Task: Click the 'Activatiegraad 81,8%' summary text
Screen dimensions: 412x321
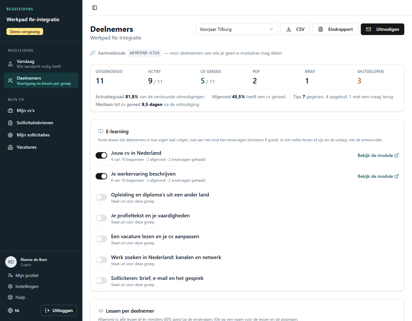Action: click(150, 97)
